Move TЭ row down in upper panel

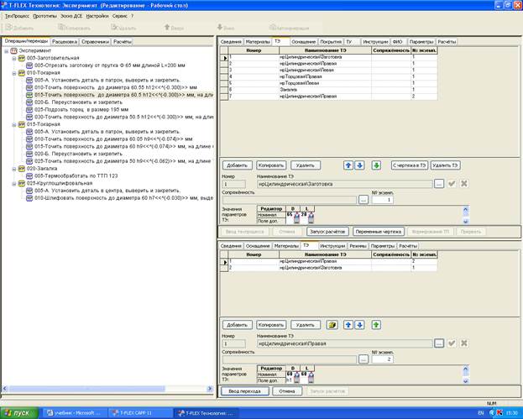click(359, 165)
